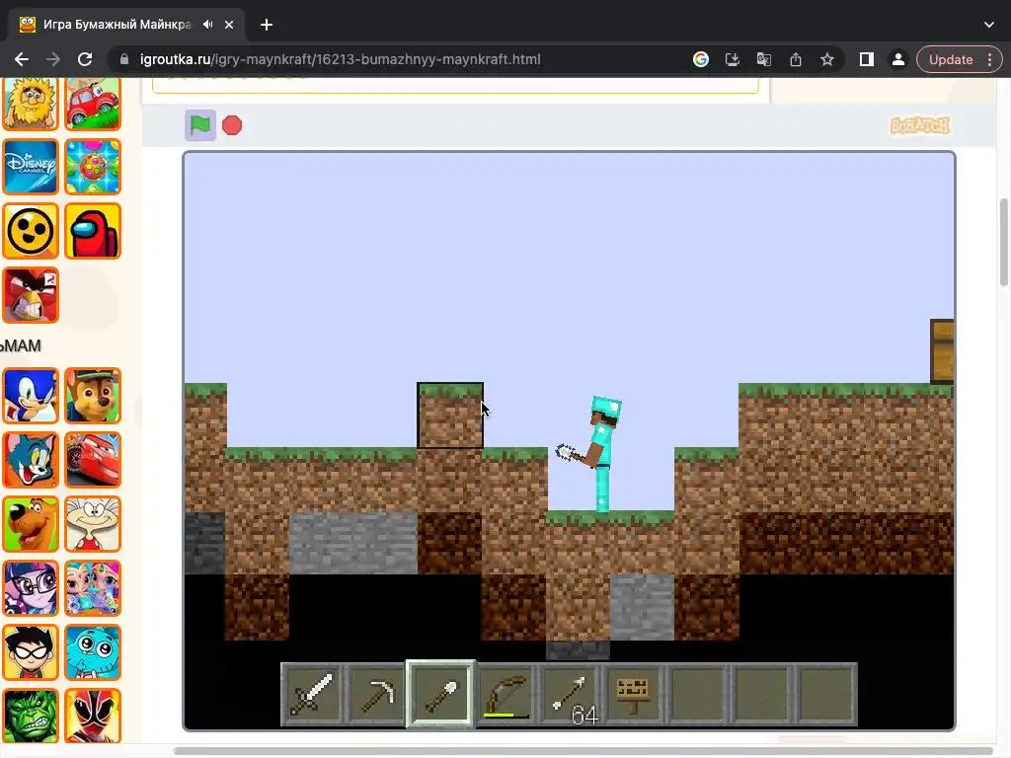The height and width of the screenshot is (758, 1011).
Task: Open the white rabbit cartoon game thumbnail
Action: coord(93,524)
